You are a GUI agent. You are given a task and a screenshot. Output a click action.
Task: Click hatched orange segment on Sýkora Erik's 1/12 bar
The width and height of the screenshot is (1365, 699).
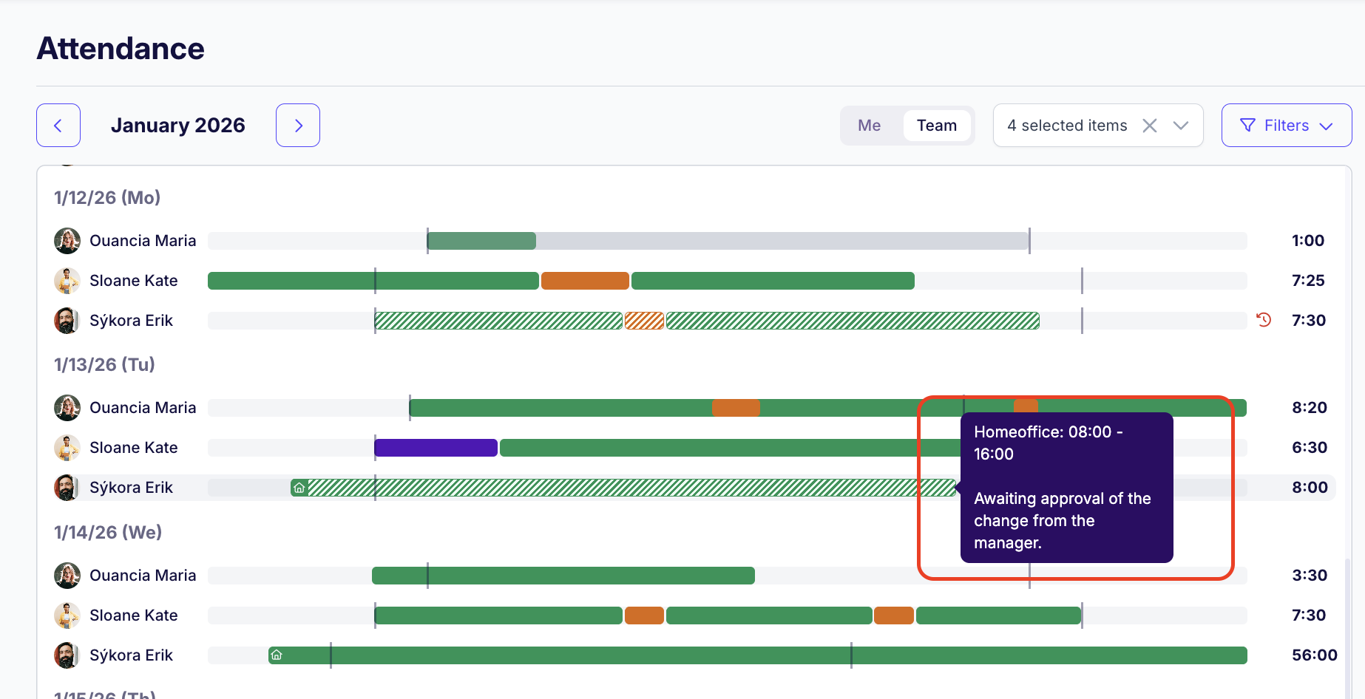click(644, 321)
